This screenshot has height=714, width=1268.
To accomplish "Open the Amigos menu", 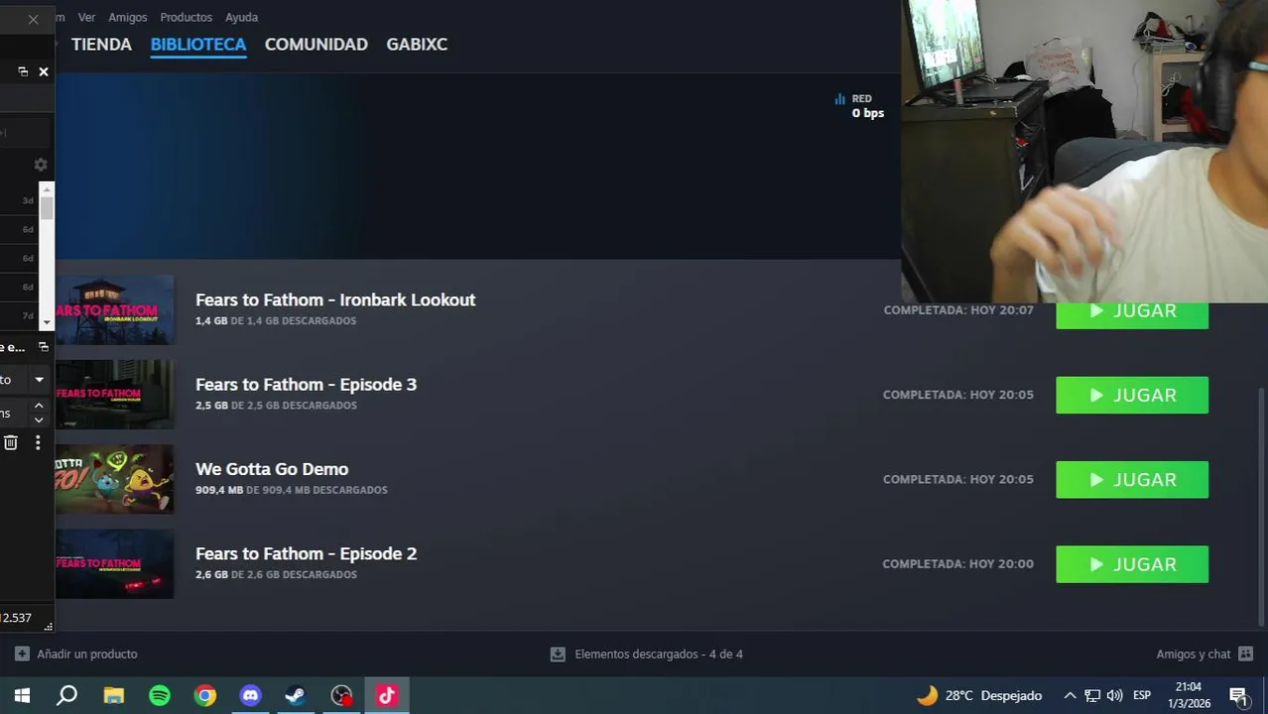I will [128, 17].
